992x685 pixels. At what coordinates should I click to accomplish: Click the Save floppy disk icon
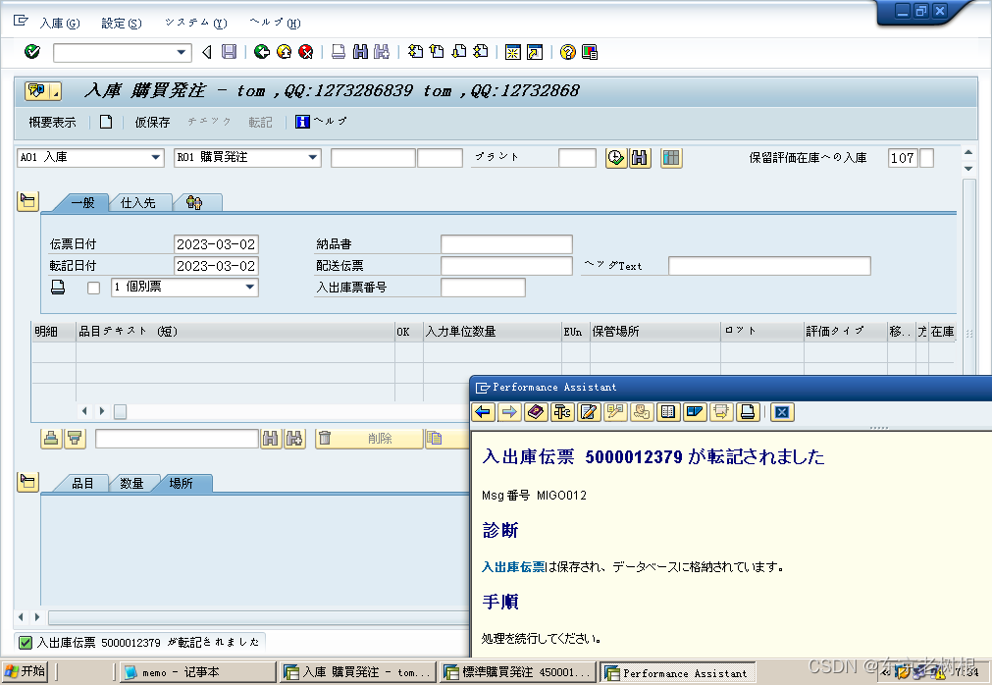pyautogui.click(x=229, y=52)
